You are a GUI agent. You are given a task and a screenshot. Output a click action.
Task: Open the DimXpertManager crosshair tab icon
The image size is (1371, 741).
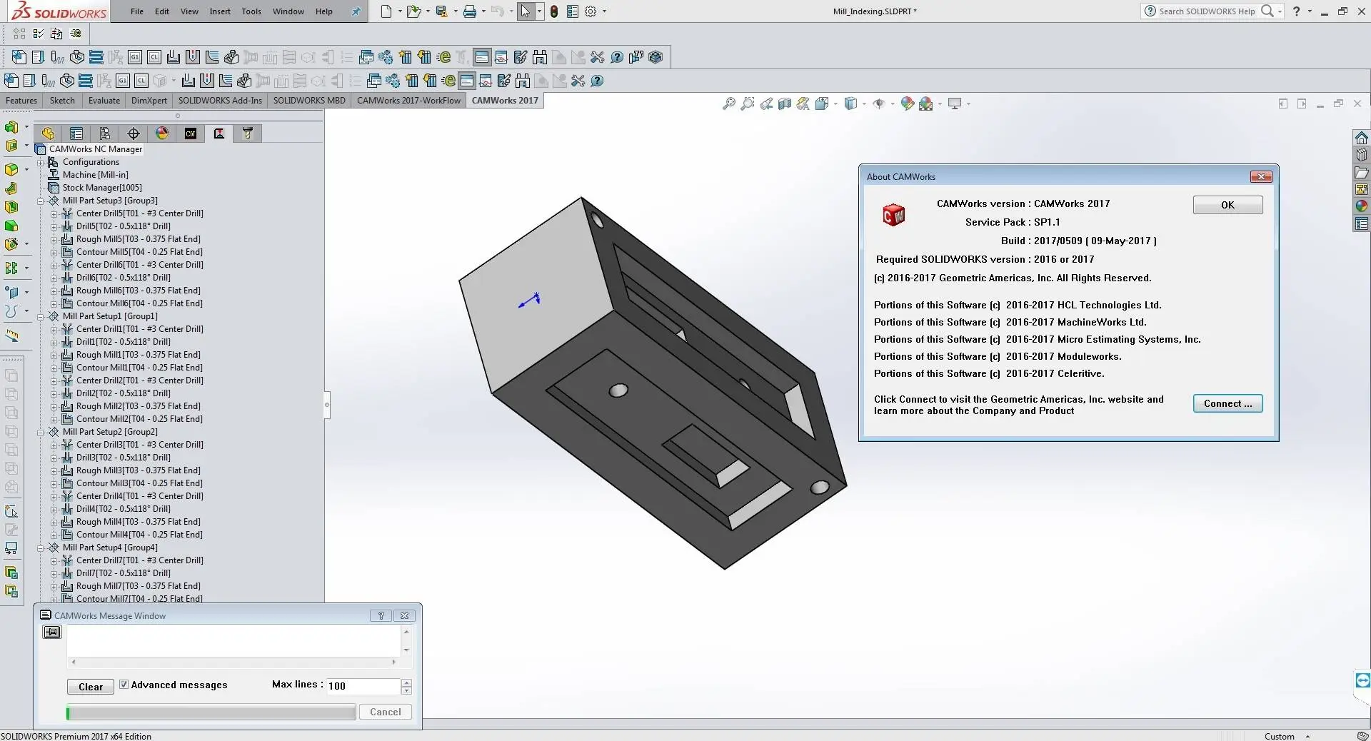point(134,133)
